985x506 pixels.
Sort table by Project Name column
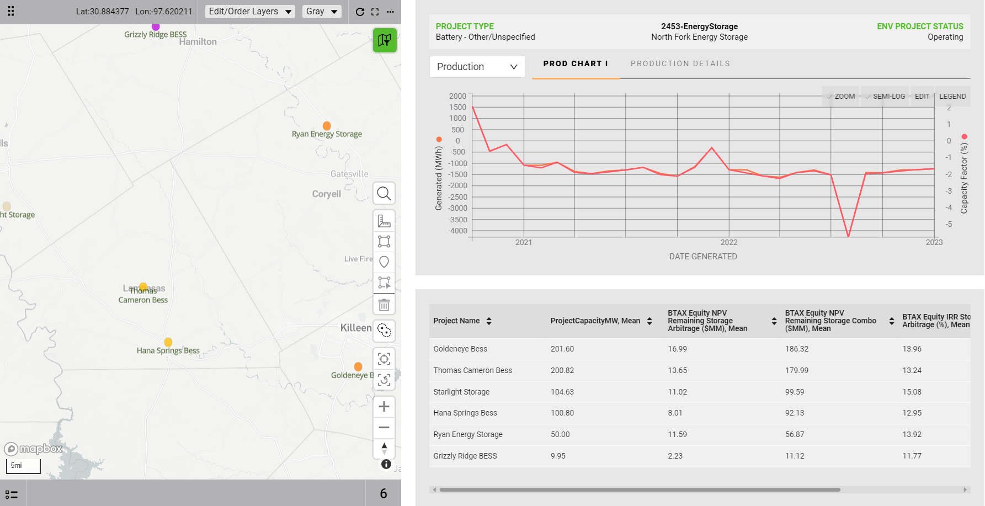[x=489, y=321]
